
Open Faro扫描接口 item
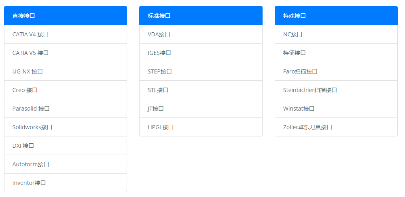pyautogui.click(x=336, y=71)
